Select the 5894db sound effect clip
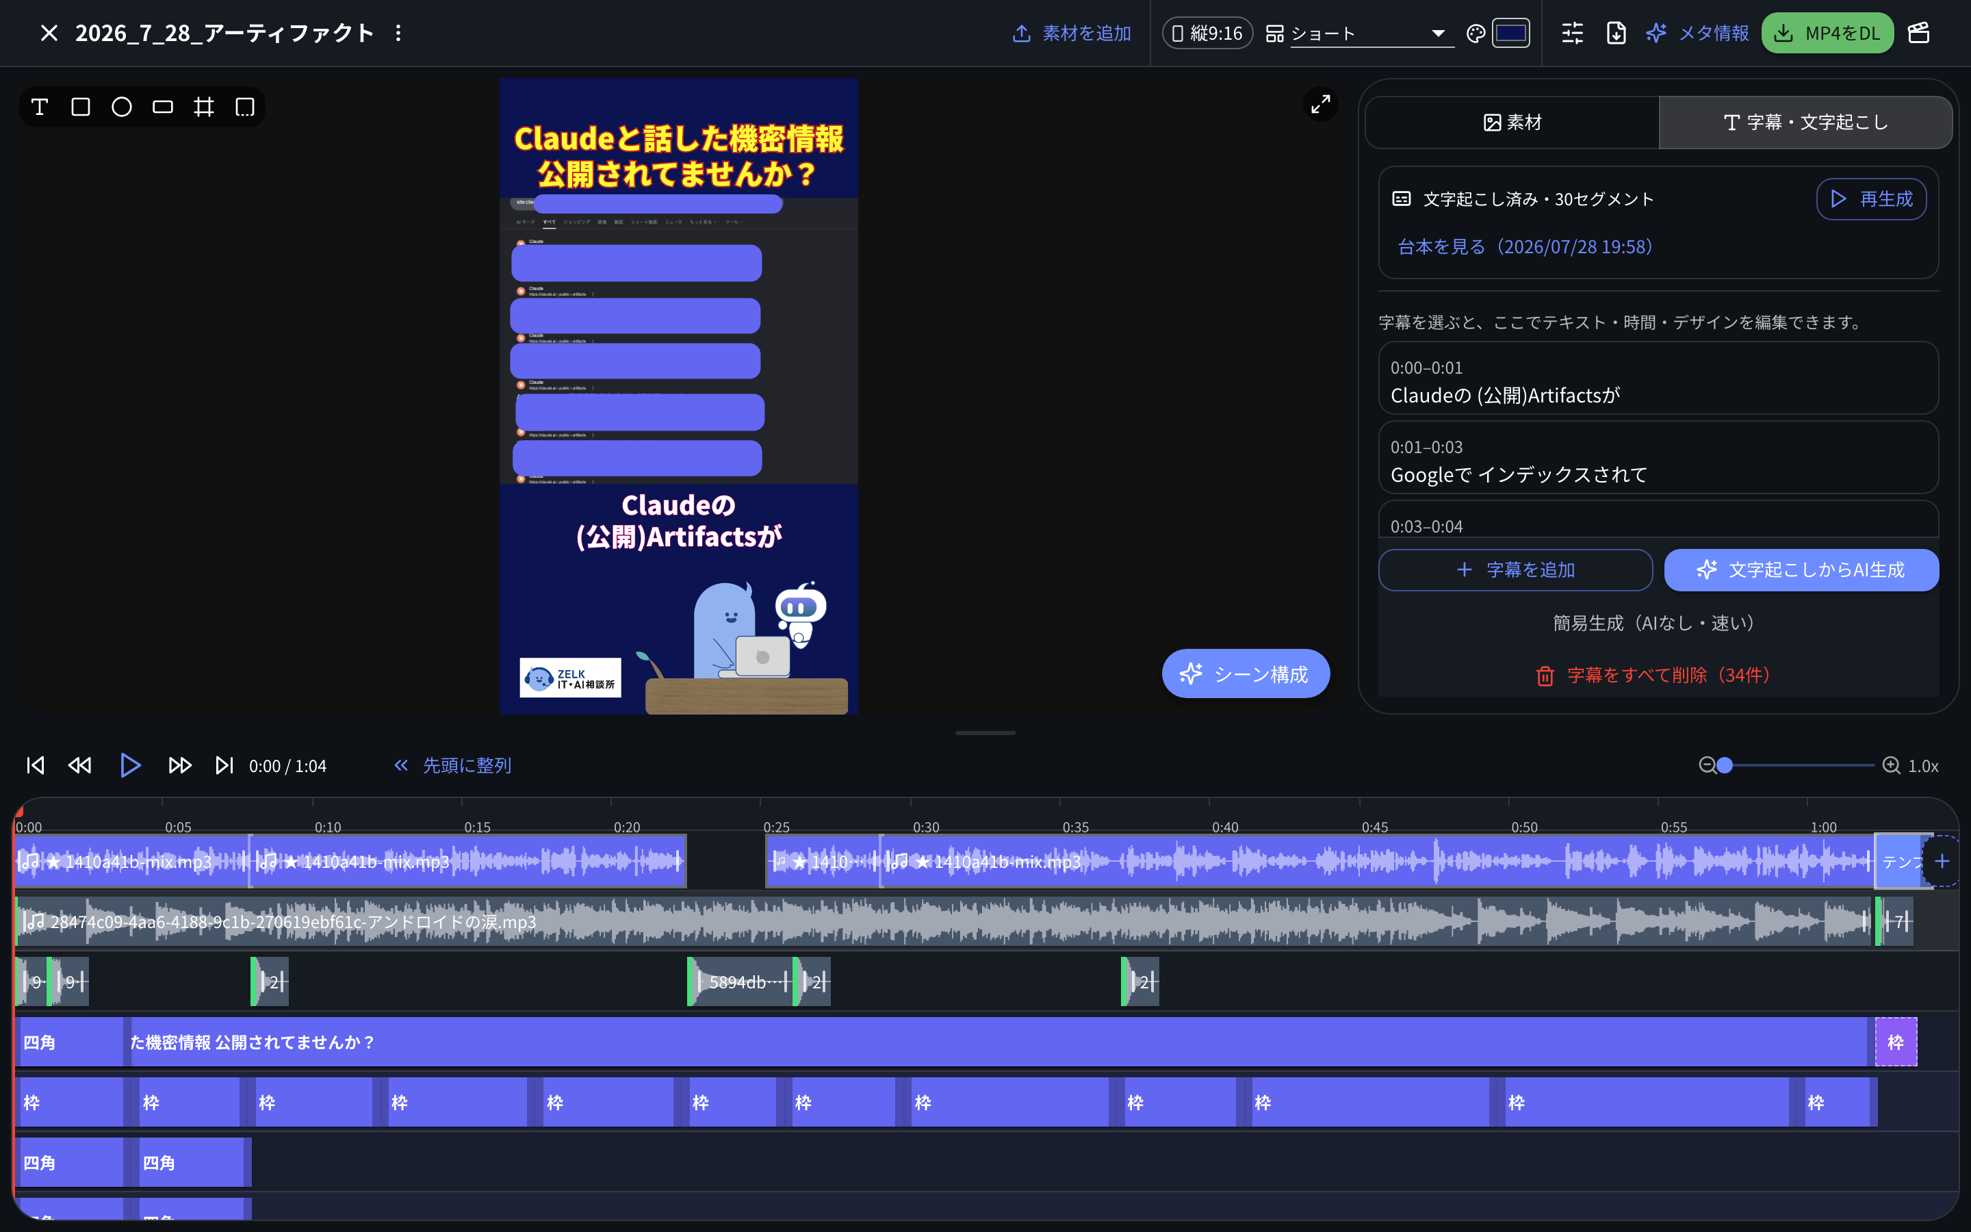Screen dimensions: 1971x1232 coord(740,982)
